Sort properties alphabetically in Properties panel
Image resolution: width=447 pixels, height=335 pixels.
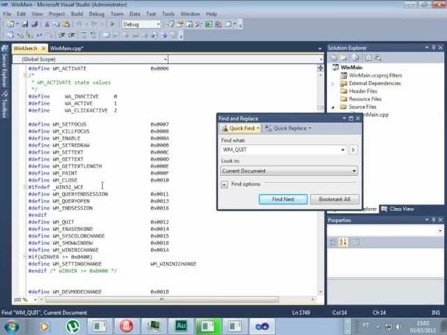click(x=343, y=242)
